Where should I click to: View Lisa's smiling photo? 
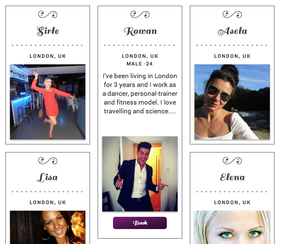click(x=48, y=227)
